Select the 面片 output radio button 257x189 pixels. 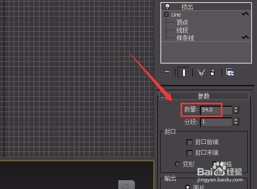(187, 187)
